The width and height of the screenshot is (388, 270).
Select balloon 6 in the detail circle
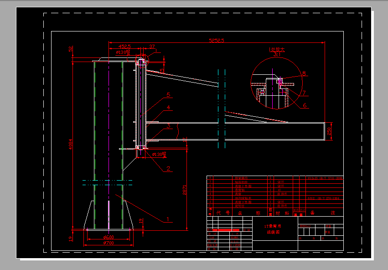click(x=305, y=105)
